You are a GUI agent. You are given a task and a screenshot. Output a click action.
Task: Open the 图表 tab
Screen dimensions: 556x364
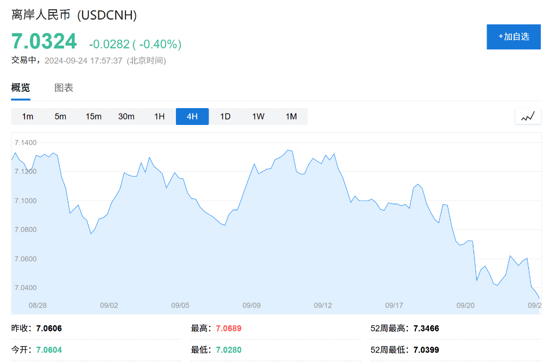tap(64, 88)
